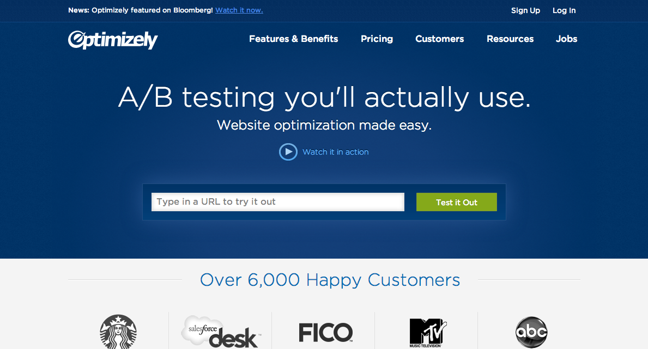Follow the Watch it now Bloomberg link
Image resolution: width=648 pixels, height=349 pixels.
pyautogui.click(x=239, y=10)
